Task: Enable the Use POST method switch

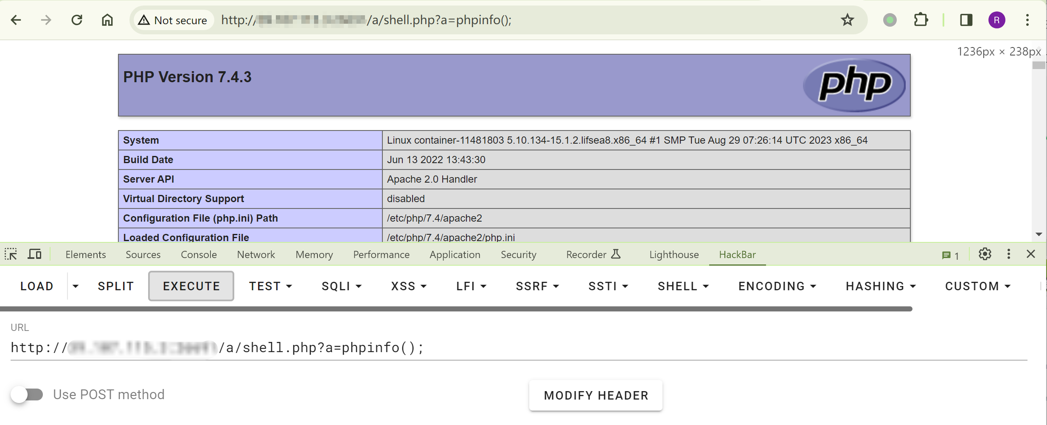Action: 27,394
